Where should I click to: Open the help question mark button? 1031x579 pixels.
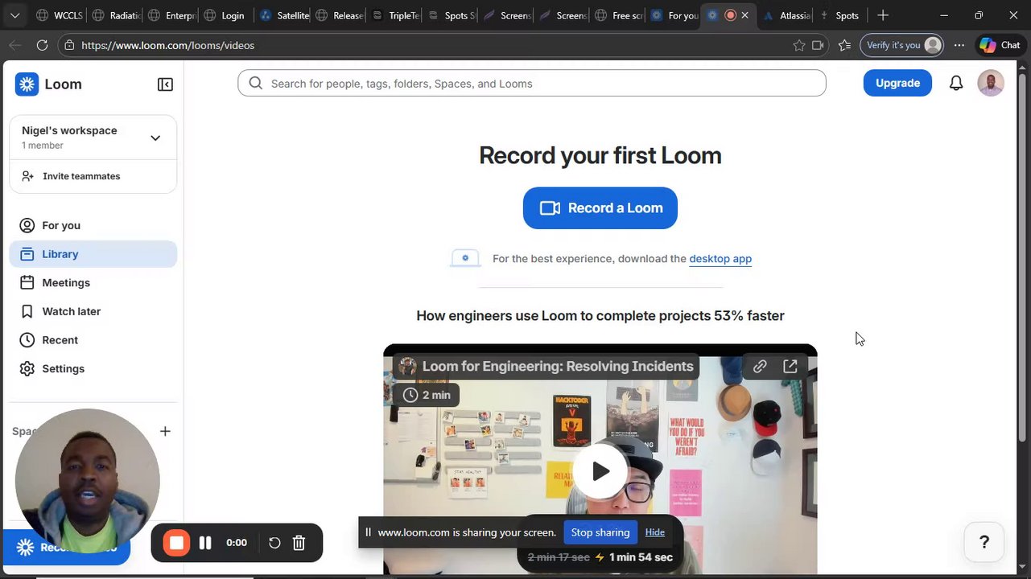[984, 542]
